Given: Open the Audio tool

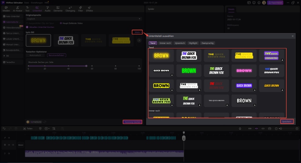Looking at the screenshot, I should (x=48, y=9).
